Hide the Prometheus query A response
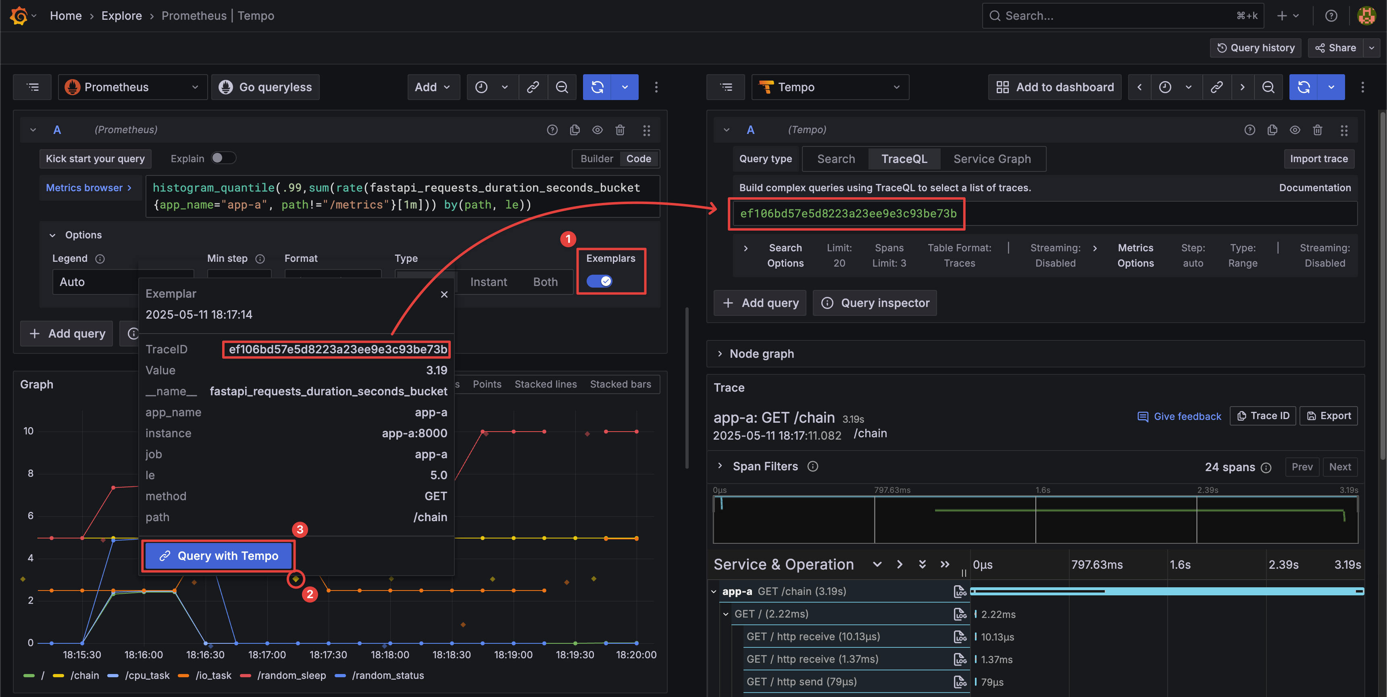The width and height of the screenshot is (1387, 697). (x=597, y=130)
